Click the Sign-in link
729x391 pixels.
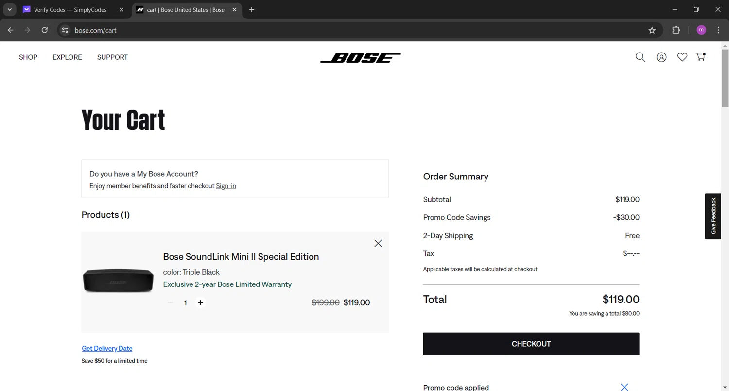[226, 186]
